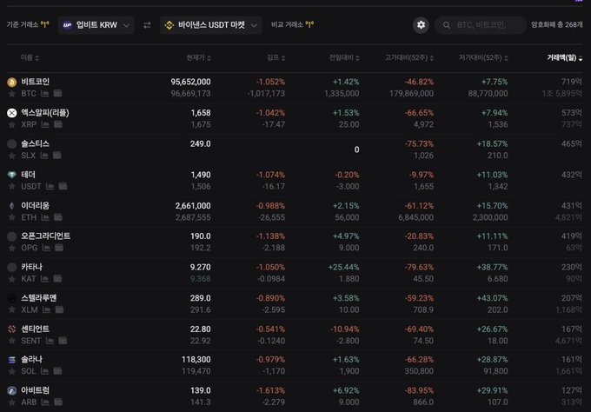The image size is (591, 412).
Task: Sort table by 거래액(일) column
Action: 565,57
